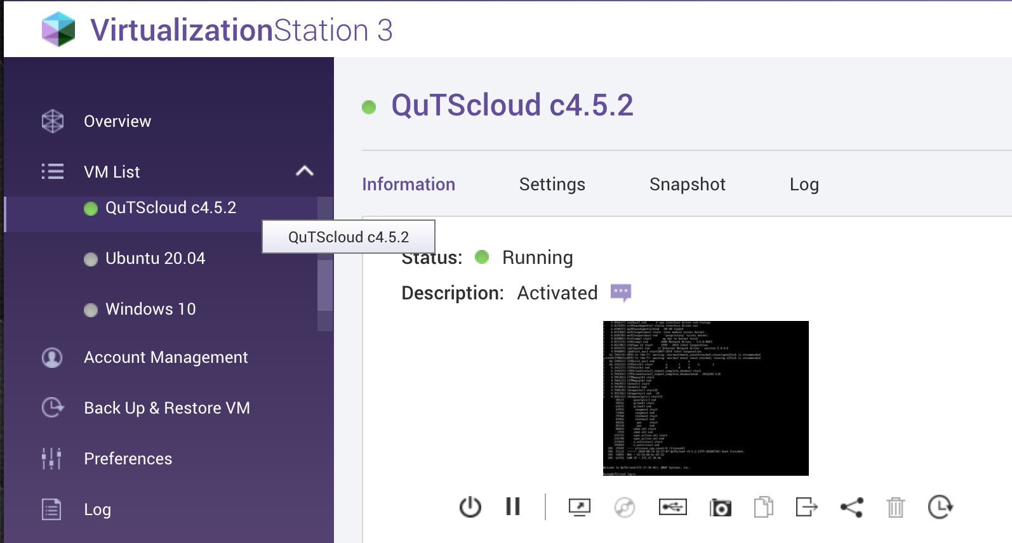Pause the running VM
The width and height of the screenshot is (1012, 543).
513,506
